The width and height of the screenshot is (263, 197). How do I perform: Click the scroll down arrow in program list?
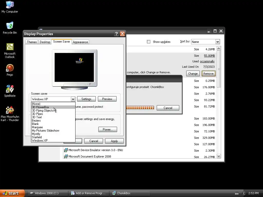[219, 156]
